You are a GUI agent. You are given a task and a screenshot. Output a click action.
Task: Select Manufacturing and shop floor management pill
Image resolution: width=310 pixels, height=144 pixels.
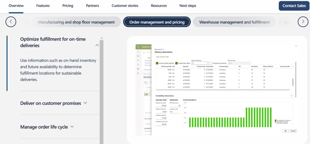point(76,22)
